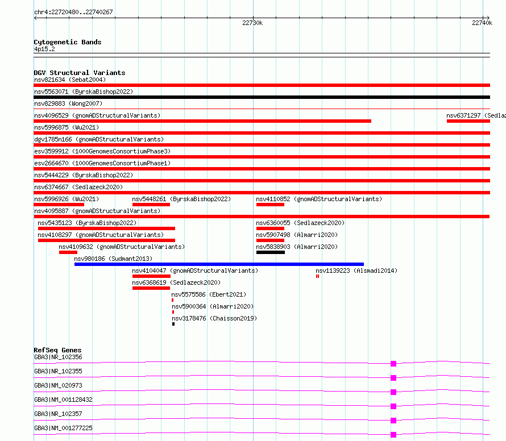This screenshot has height=441, width=506.
Task: Select nsv6374667 (Sedlazeck2020) label
Action: click(x=78, y=187)
